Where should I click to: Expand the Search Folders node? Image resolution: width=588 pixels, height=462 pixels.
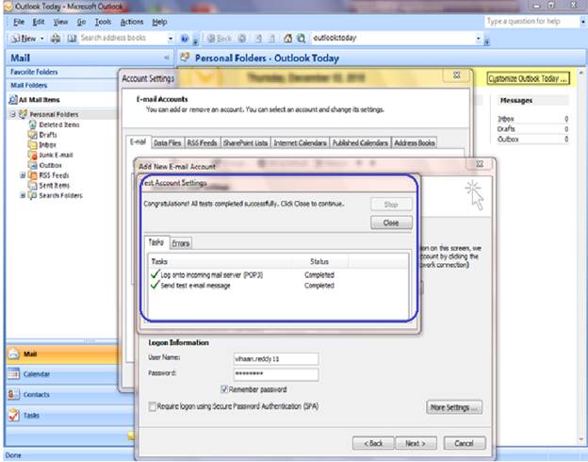pos(23,195)
